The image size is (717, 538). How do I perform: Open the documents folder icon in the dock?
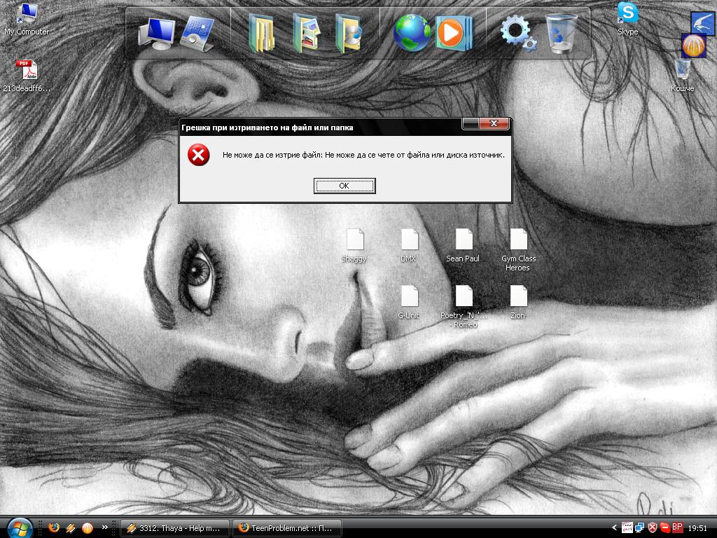[x=262, y=34]
